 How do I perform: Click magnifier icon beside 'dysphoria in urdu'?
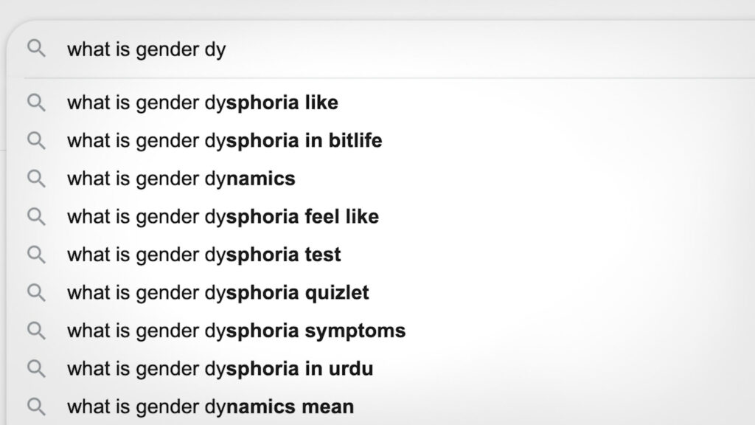[x=36, y=368]
